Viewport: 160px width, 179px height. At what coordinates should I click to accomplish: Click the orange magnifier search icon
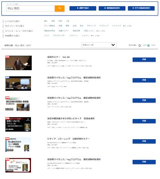[59, 8]
